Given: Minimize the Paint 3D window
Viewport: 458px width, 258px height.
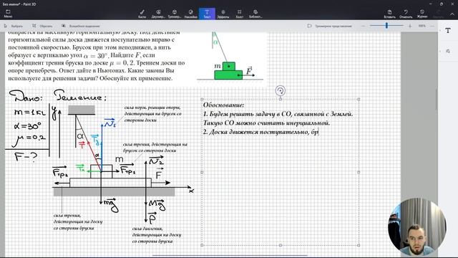Looking at the screenshot, I should pyautogui.click(x=431, y=4).
